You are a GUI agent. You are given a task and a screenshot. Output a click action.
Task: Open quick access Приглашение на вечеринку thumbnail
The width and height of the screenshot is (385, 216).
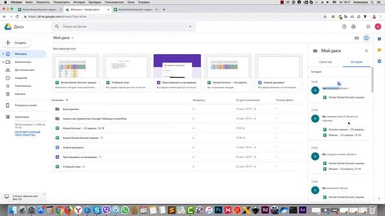[x=177, y=73]
